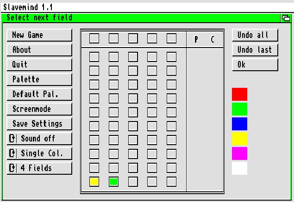294x202 pixels.
Task: Pick the red color swatch
Action: pos(239,94)
